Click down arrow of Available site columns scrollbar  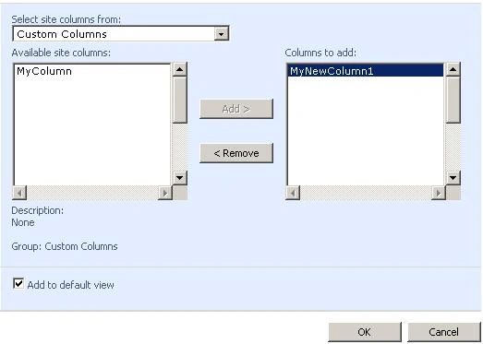click(179, 178)
